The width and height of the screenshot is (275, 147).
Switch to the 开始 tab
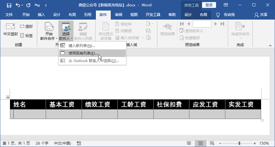(26, 15)
